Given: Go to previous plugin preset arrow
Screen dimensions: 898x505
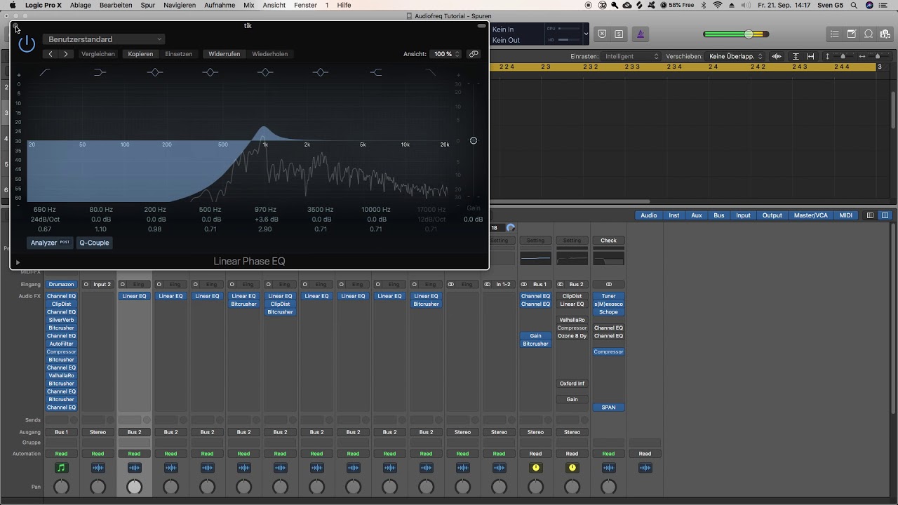Looking at the screenshot, I should point(51,54).
